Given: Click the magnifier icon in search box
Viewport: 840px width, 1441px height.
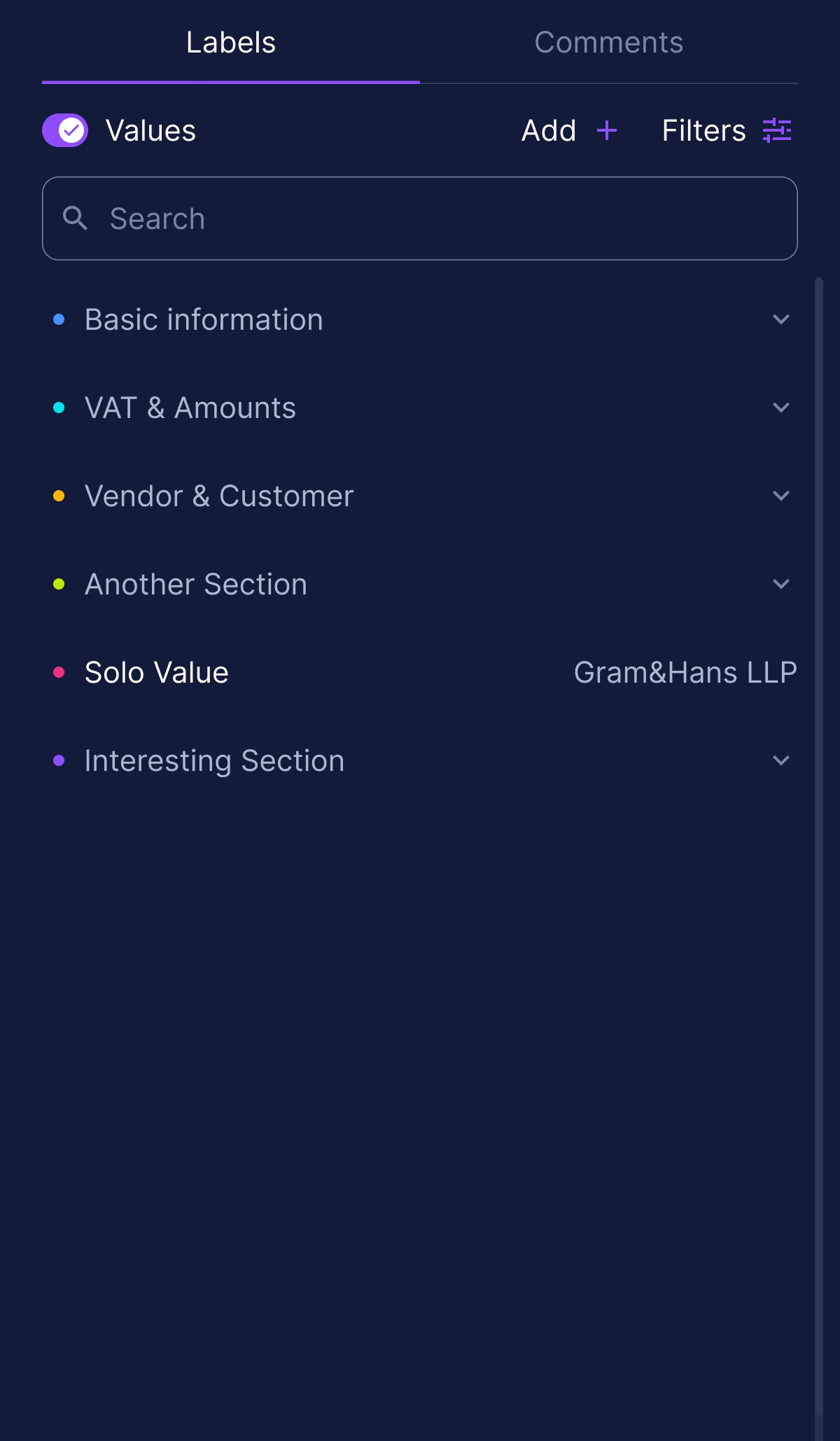Looking at the screenshot, I should point(75,218).
